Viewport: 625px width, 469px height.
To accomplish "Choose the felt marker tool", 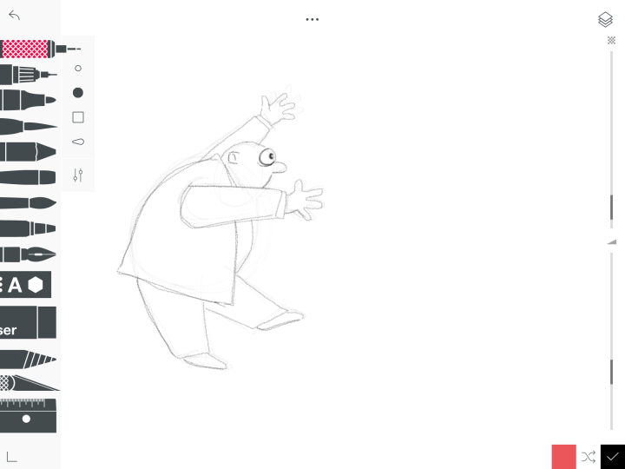I will [x=26, y=100].
